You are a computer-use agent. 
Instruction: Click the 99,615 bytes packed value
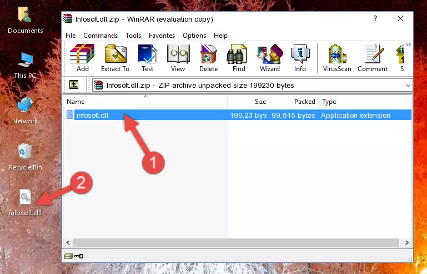[x=293, y=116]
